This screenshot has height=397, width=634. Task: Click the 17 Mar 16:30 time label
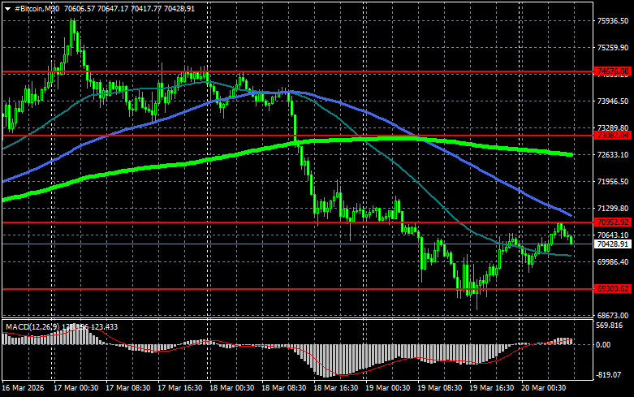(180, 388)
